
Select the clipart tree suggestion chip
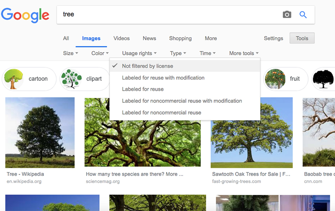coord(85,79)
